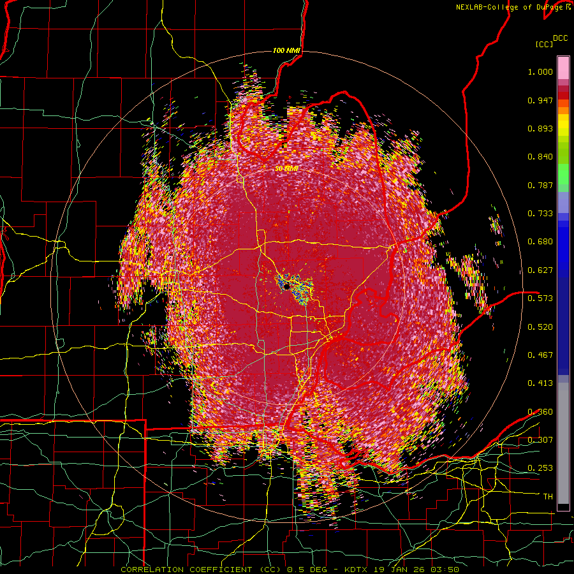Click the 0.627 legend value
574x574 pixels.
pyautogui.click(x=540, y=270)
